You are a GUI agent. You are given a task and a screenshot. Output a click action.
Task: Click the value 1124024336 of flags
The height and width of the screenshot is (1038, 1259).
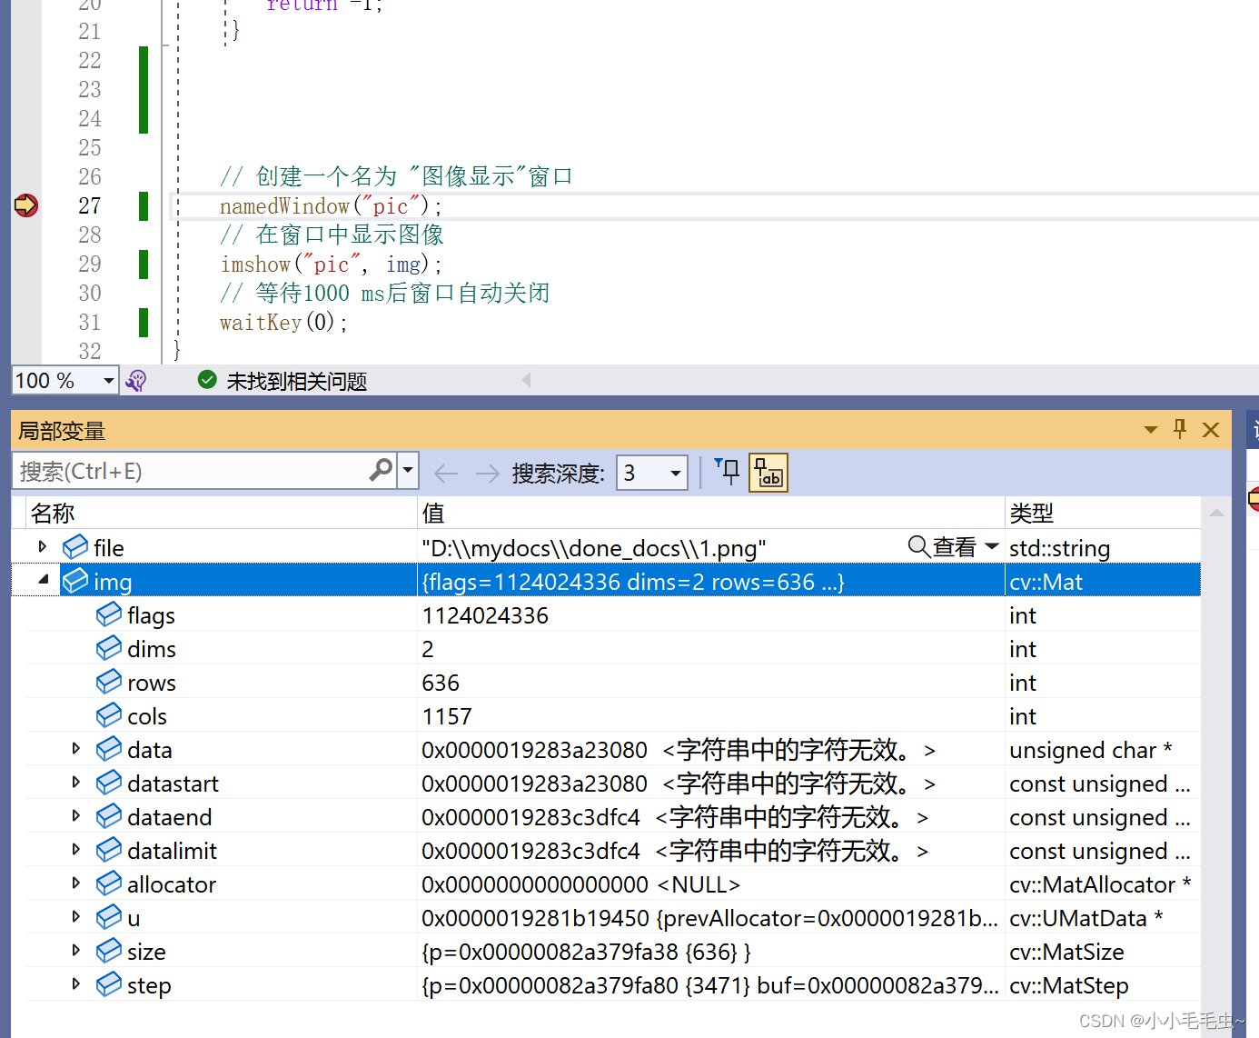[485, 615]
